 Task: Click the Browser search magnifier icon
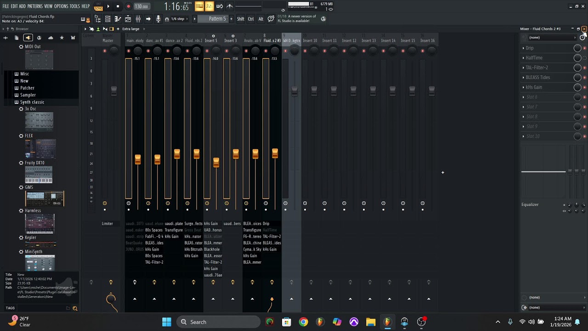point(75,308)
